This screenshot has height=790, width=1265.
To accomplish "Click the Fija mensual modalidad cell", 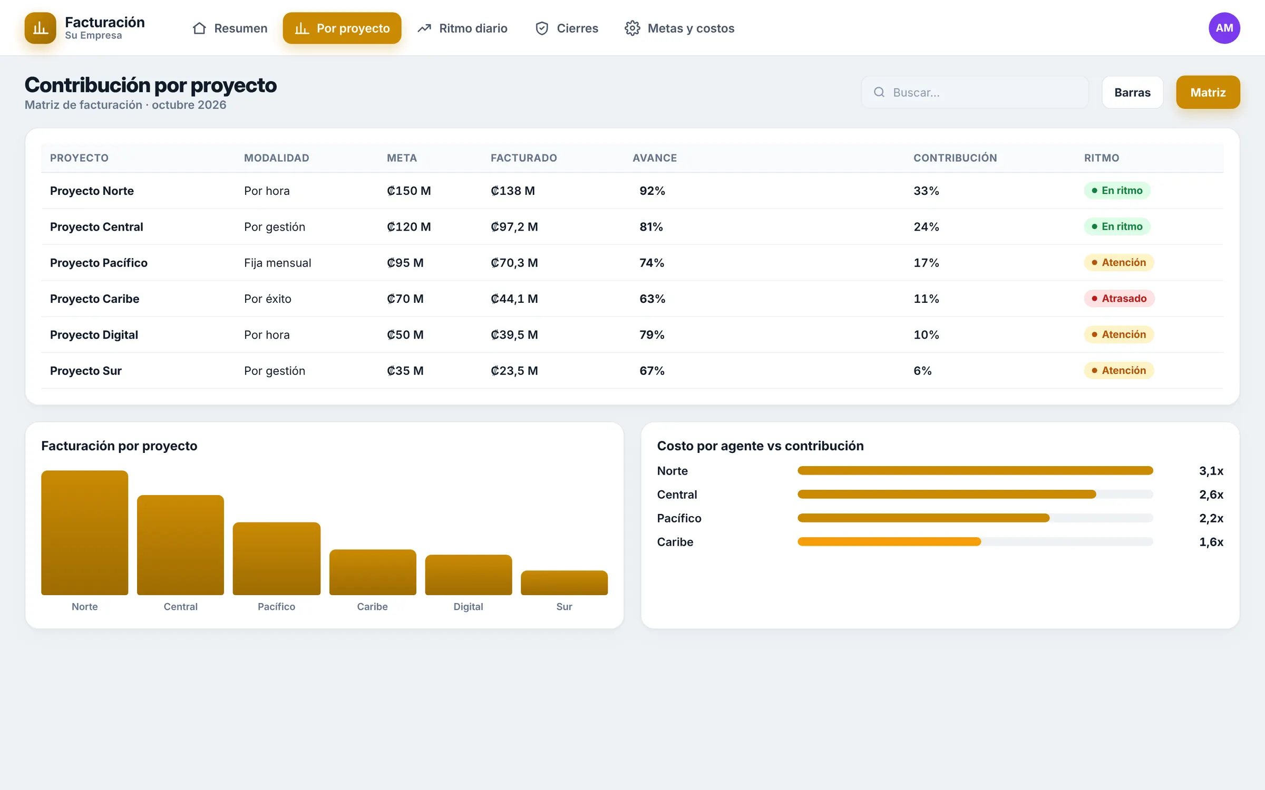I will (x=277, y=263).
